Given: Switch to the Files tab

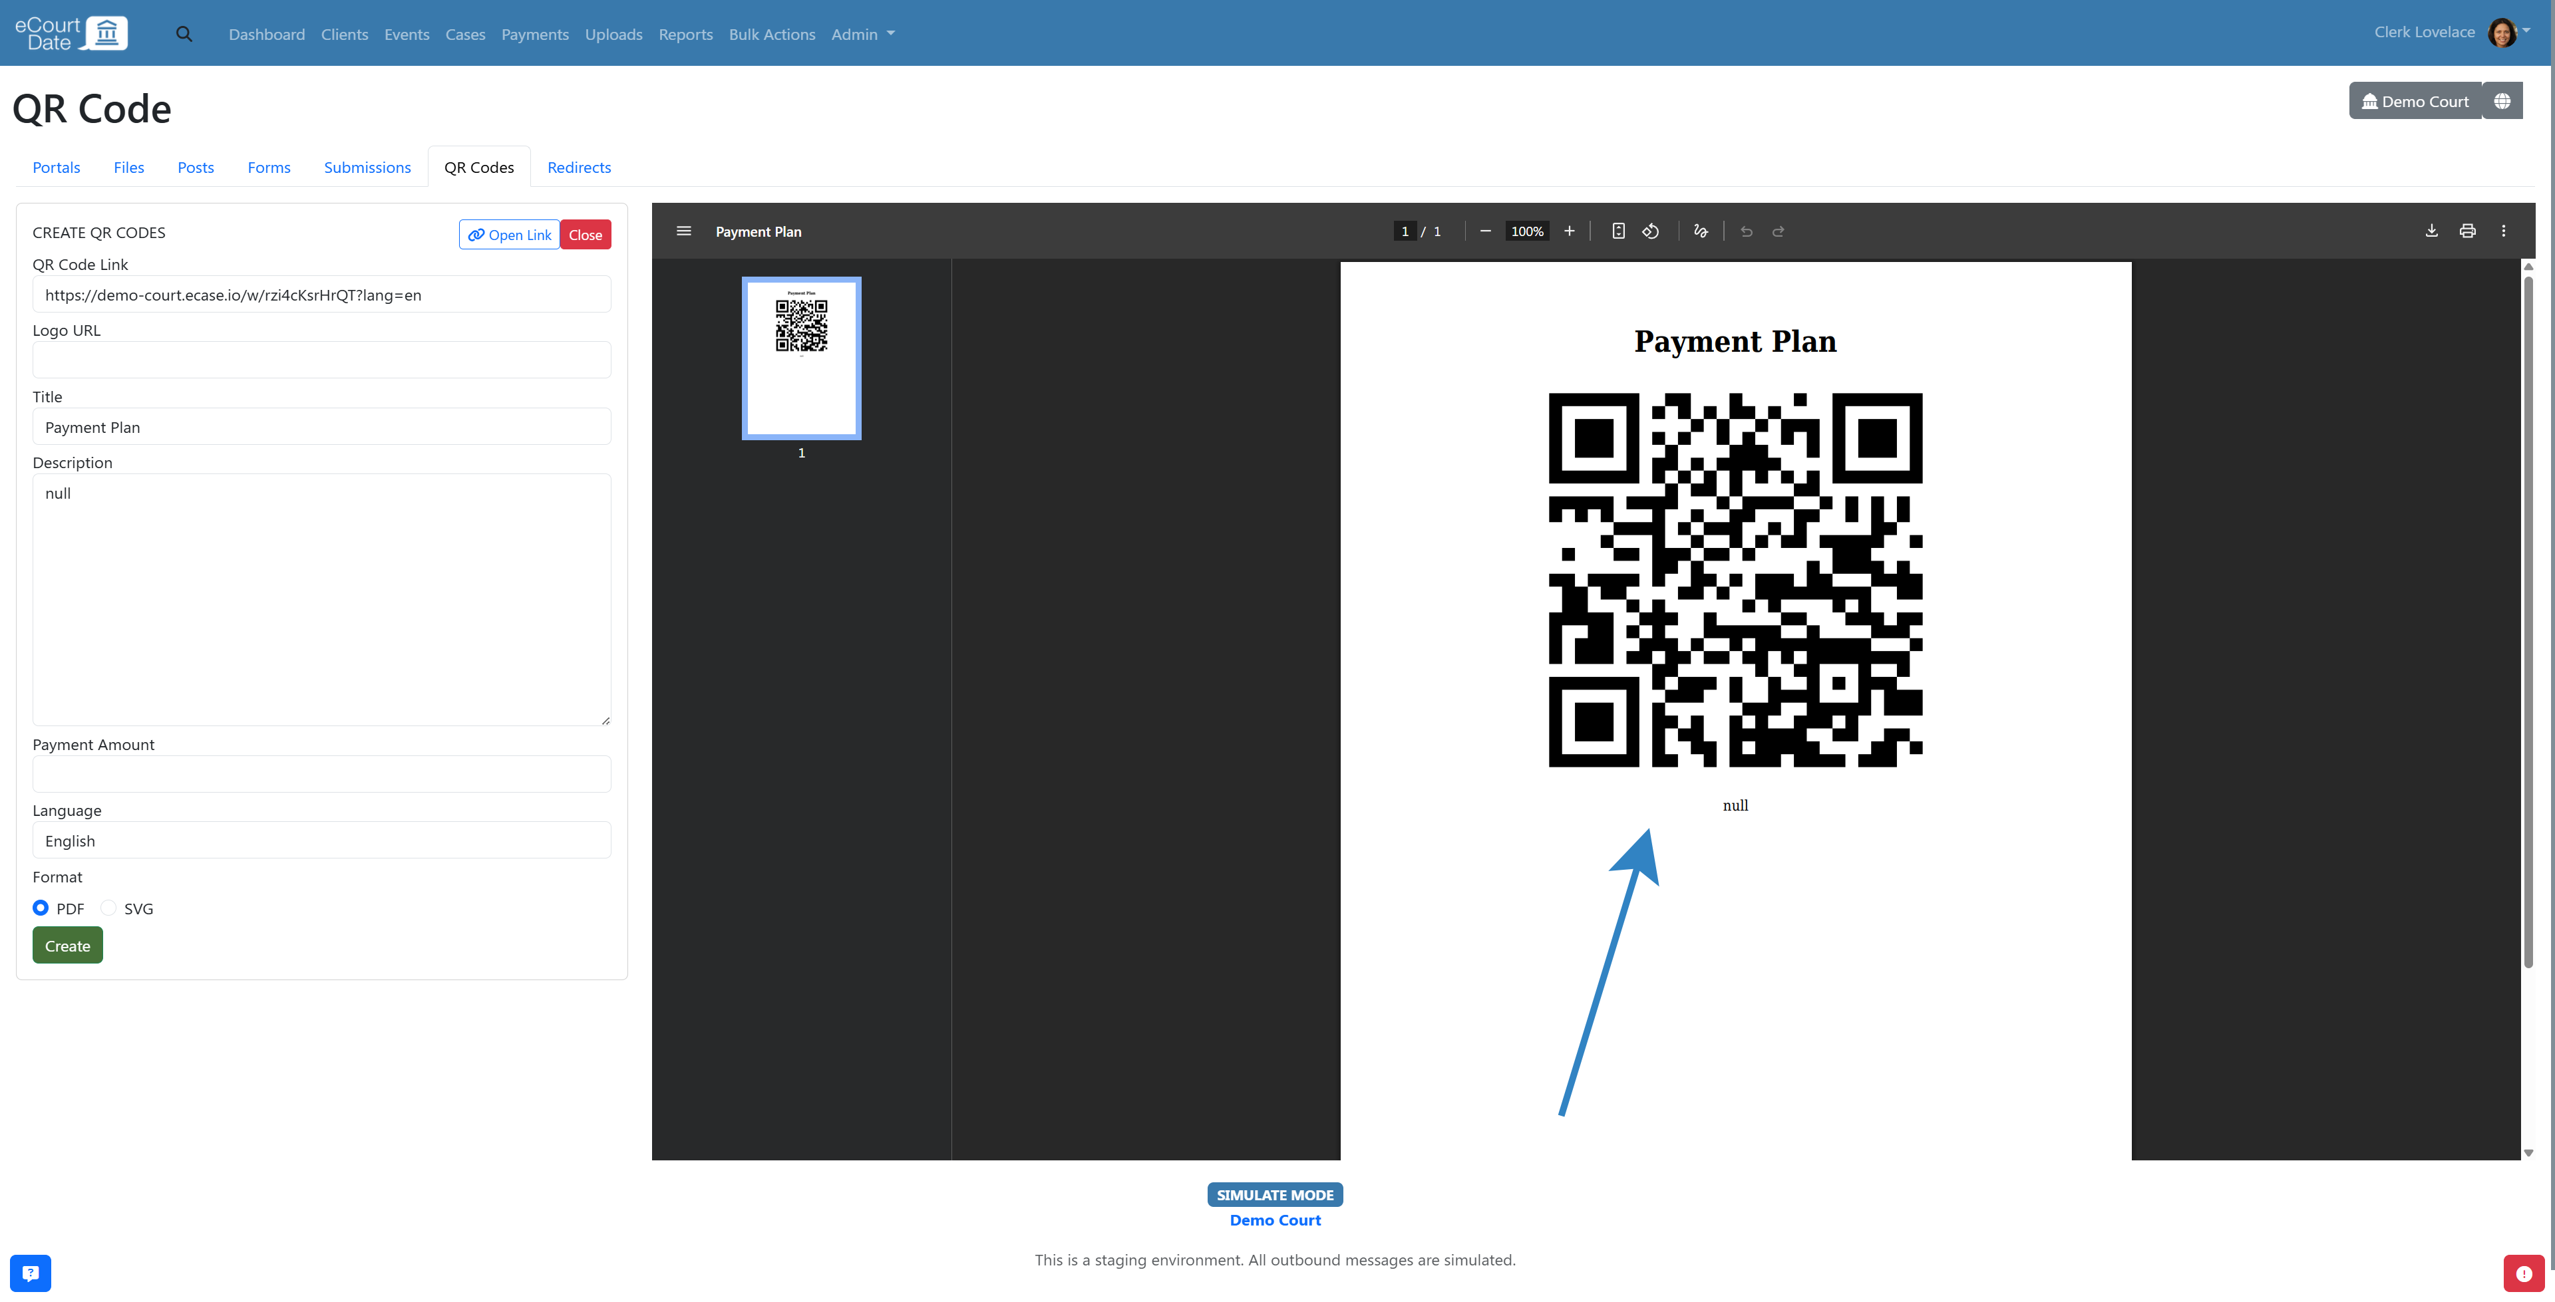Looking at the screenshot, I should (x=129, y=167).
